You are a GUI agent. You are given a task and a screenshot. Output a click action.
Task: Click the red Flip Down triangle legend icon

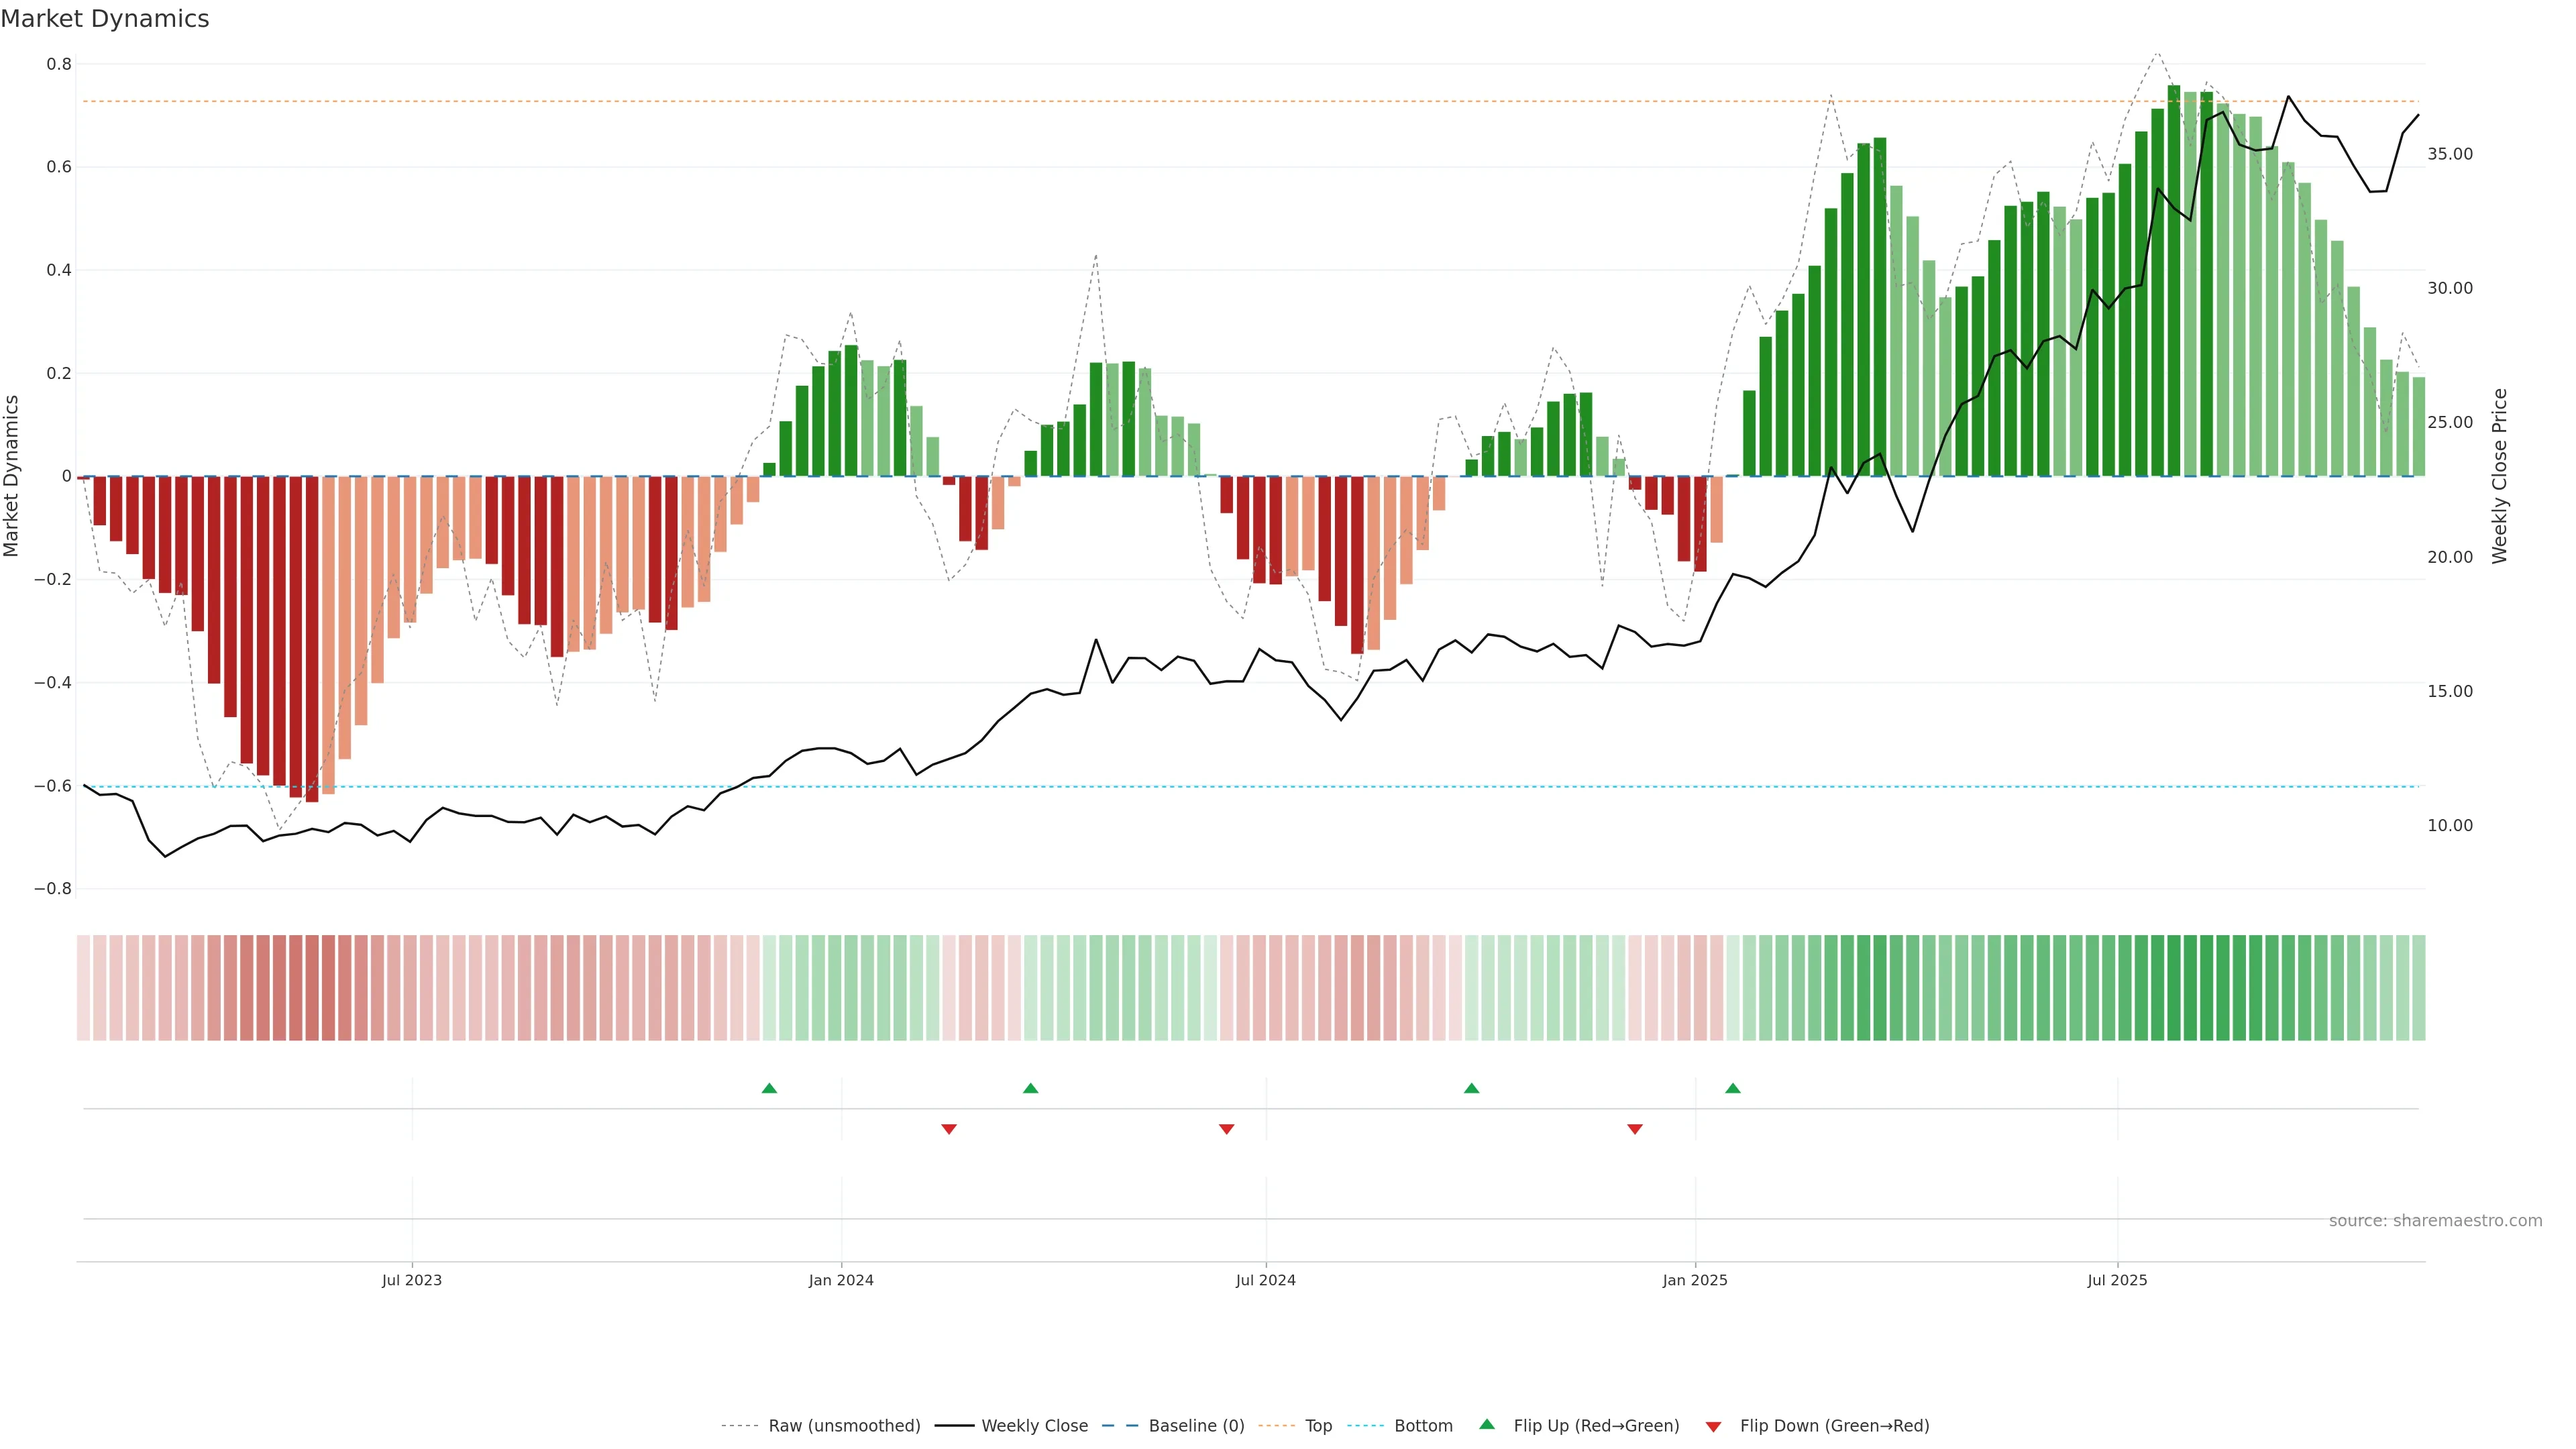(1713, 1426)
